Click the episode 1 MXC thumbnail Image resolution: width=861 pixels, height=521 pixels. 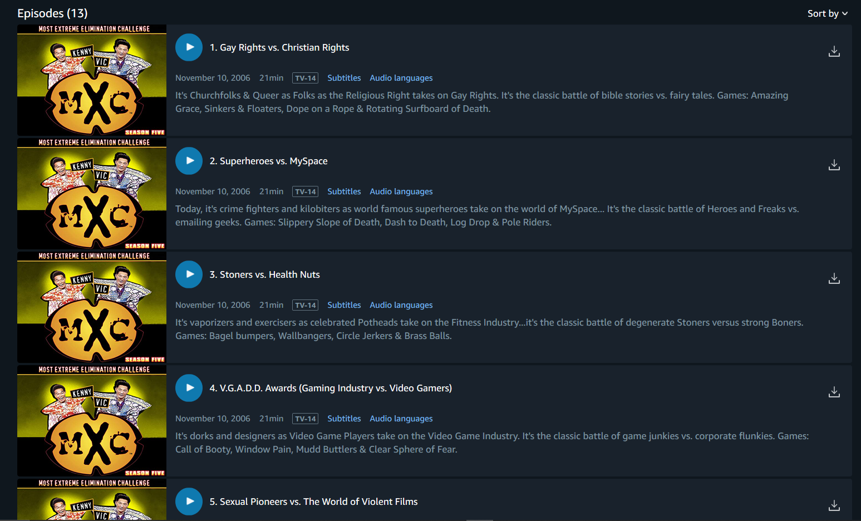pyautogui.click(x=92, y=80)
